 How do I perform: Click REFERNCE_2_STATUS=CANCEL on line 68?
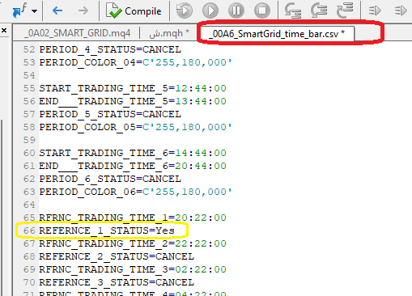pyautogui.click(x=117, y=256)
